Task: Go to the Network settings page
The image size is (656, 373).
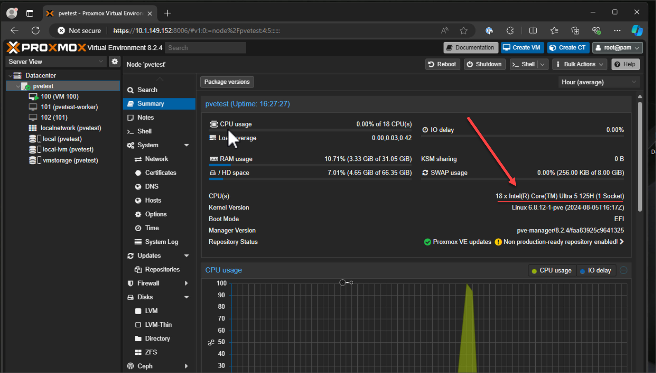Action: (156, 159)
